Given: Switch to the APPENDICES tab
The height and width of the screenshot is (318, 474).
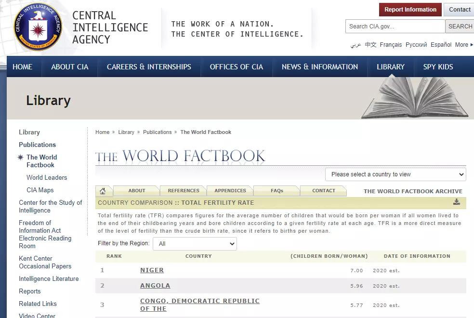Looking at the screenshot, I should [x=230, y=191].
